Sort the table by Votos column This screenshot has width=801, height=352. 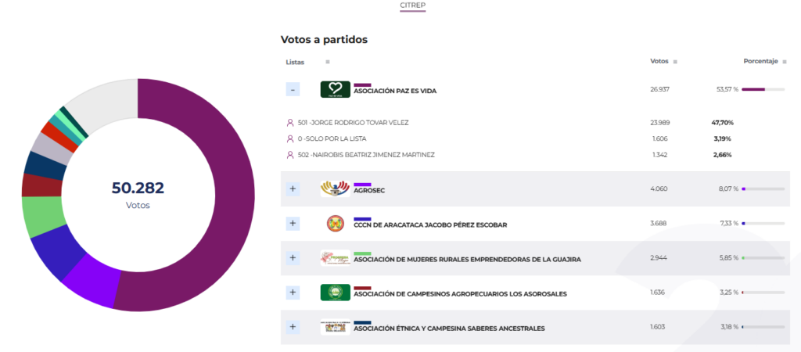pyautogui.click(x=675, y=61)
